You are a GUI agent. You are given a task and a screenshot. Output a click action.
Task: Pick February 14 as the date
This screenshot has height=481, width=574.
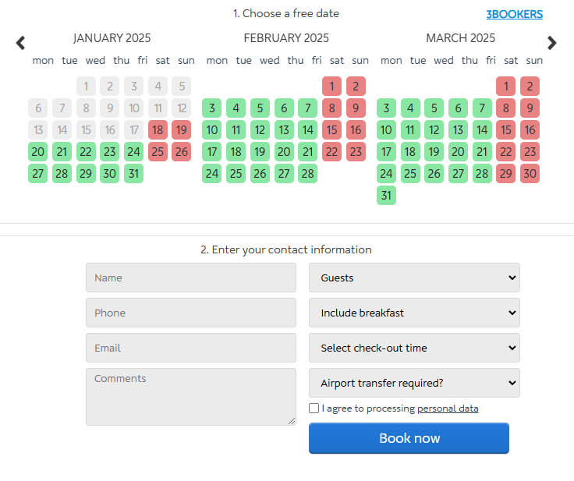click(x=308, y=129)
